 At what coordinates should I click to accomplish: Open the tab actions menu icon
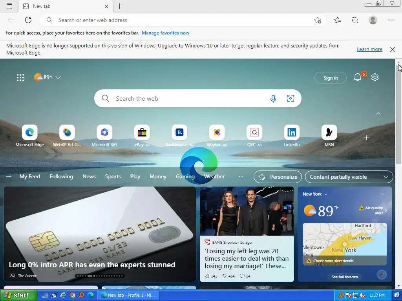[x=9, y=6]
